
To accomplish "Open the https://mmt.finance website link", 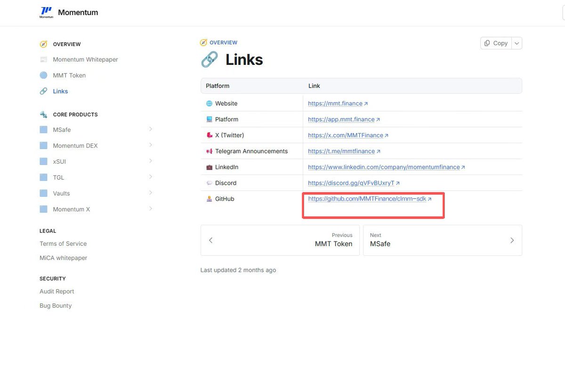I will coord(338,103).
